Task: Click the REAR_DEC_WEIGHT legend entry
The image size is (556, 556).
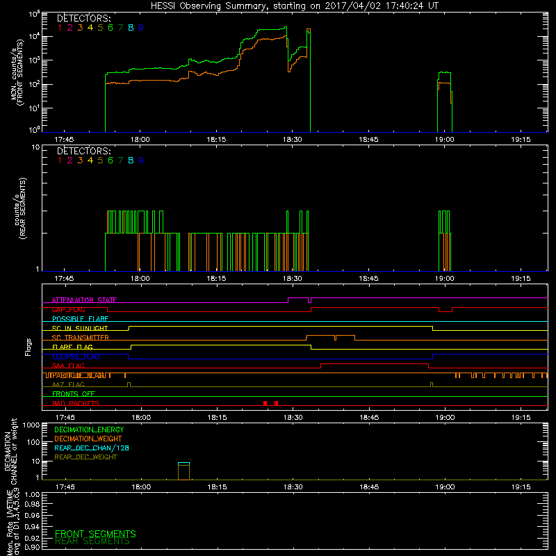Action: 85,457
